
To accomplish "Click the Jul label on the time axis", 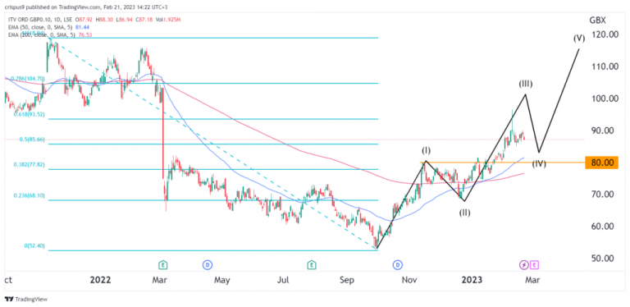I will click(284, 280).
